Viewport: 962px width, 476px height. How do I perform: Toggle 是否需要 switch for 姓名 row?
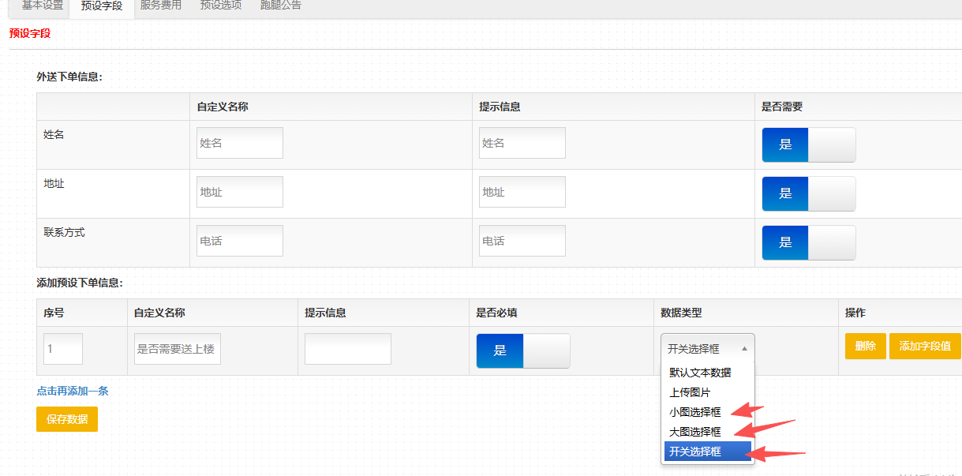tap(808, 145)
